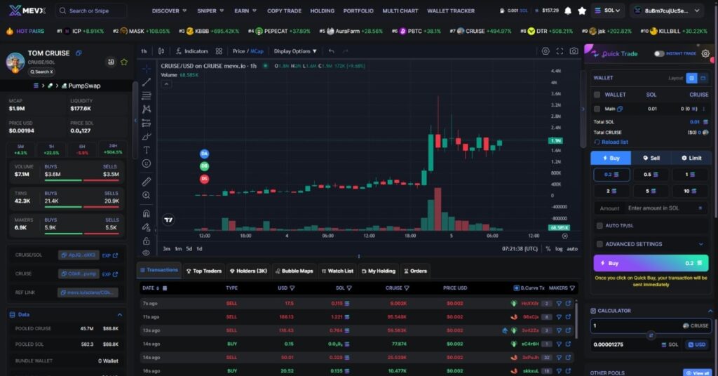
Task: Toggle stay-in-drawing-mode pencil lock
Action: click(x=146, y=227)
